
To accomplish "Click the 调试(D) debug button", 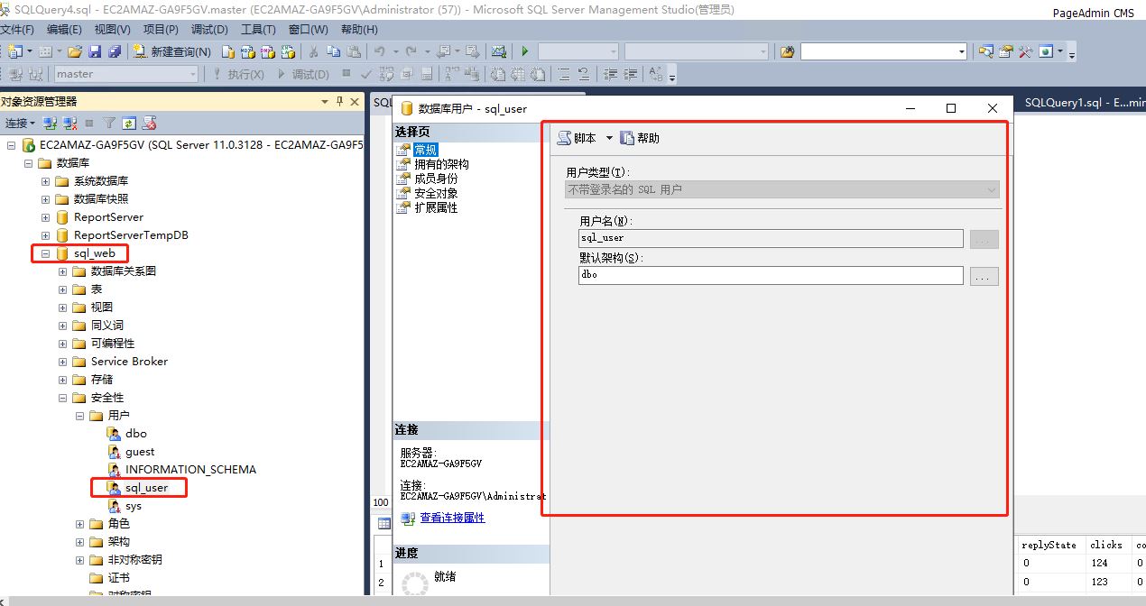I will 304,74.
